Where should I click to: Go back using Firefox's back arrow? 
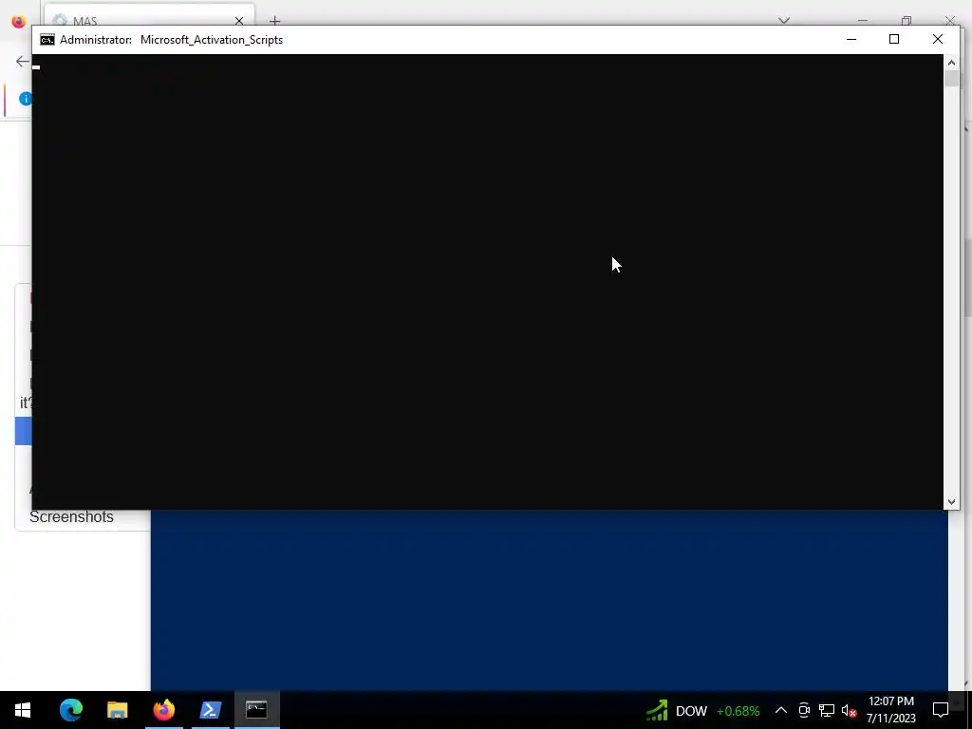coord(23,61)
